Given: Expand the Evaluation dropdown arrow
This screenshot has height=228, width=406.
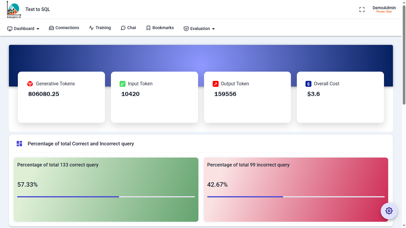Looking at the screenshot, I should click(x=213, y=29).
